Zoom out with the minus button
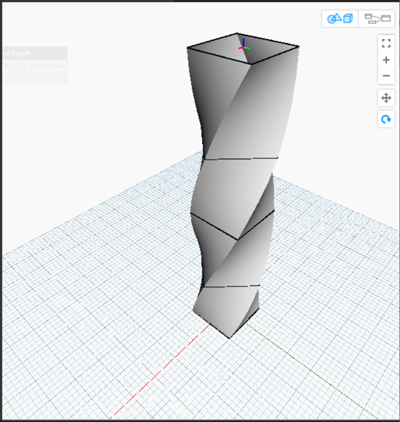 (386, 76)
